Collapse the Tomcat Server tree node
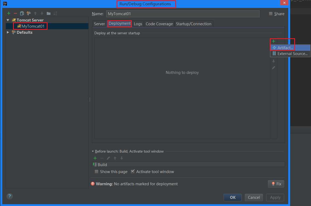This screenshot has width=311, height=206. tap(8, 20)
